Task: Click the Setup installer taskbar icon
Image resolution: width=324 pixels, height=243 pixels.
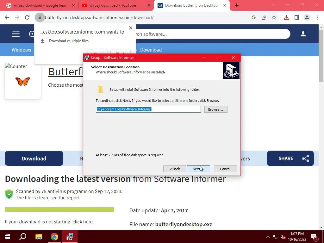Action: click(x=70, y=237)
